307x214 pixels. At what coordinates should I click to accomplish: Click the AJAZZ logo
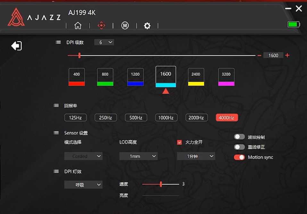click(x=34, y=17)
